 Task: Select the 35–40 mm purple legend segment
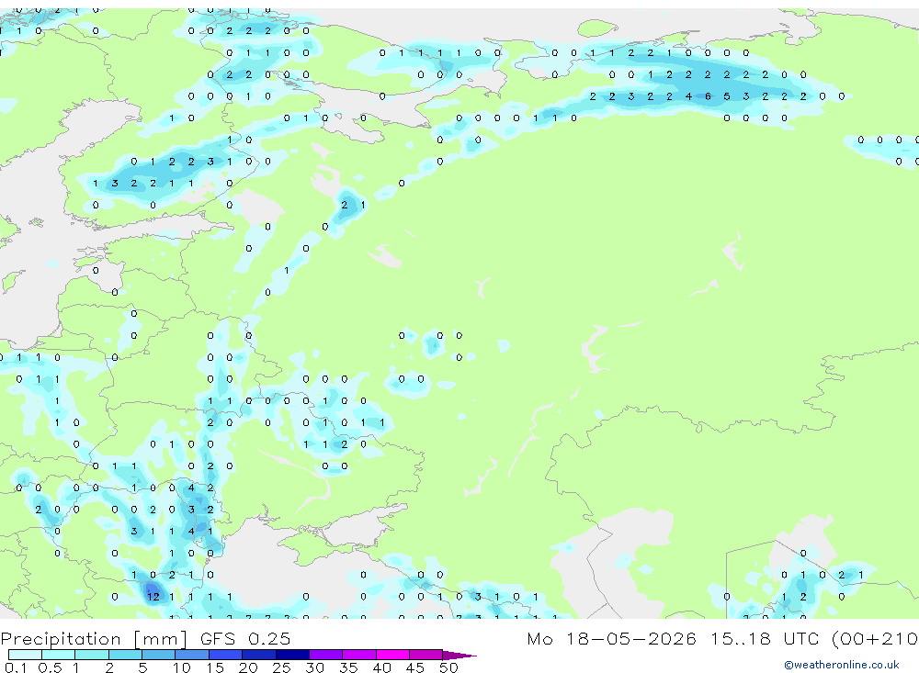point(359,655)
